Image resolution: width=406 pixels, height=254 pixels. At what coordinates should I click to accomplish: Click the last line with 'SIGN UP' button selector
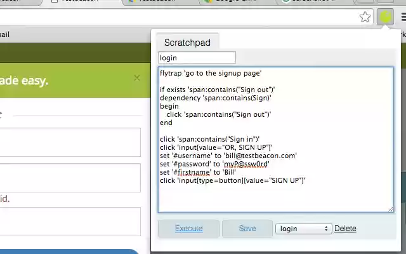tap(233, 180)
